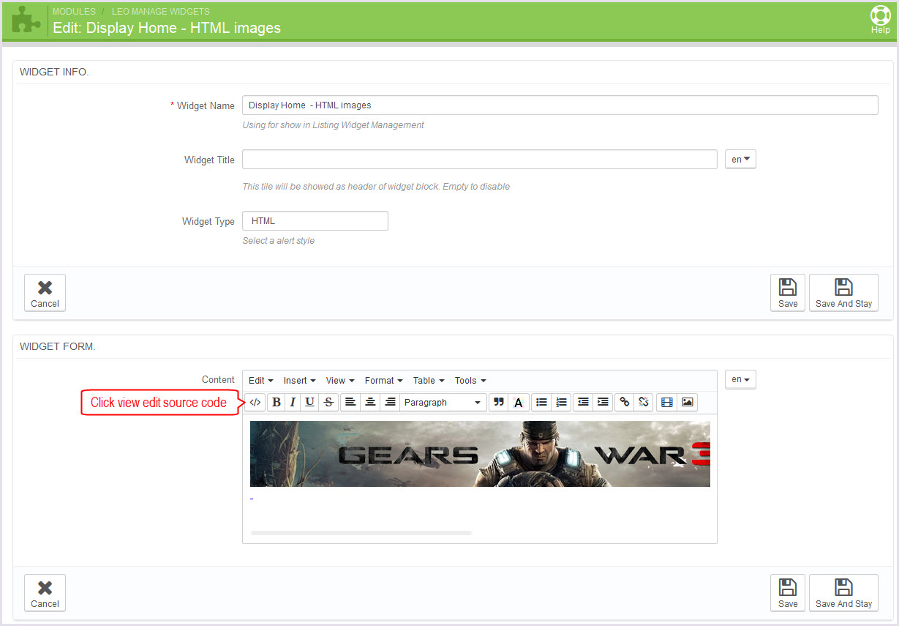Screen dimensions: 899x626
Task: Insert a blockquote
Action: coord(499,402)
